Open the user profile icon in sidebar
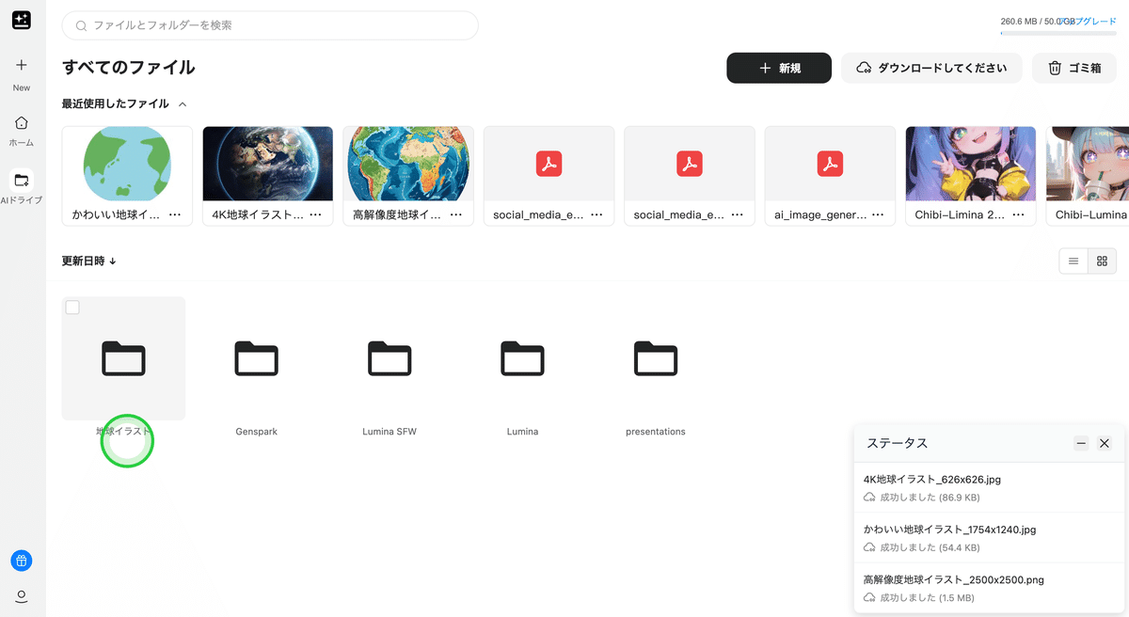This screenshot has height=617, width=1129. [22, 596]
